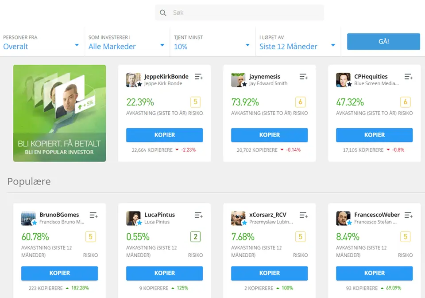Open the LucaPintus profile name
The image size is (425, 298).
click(x=160, y=215)
